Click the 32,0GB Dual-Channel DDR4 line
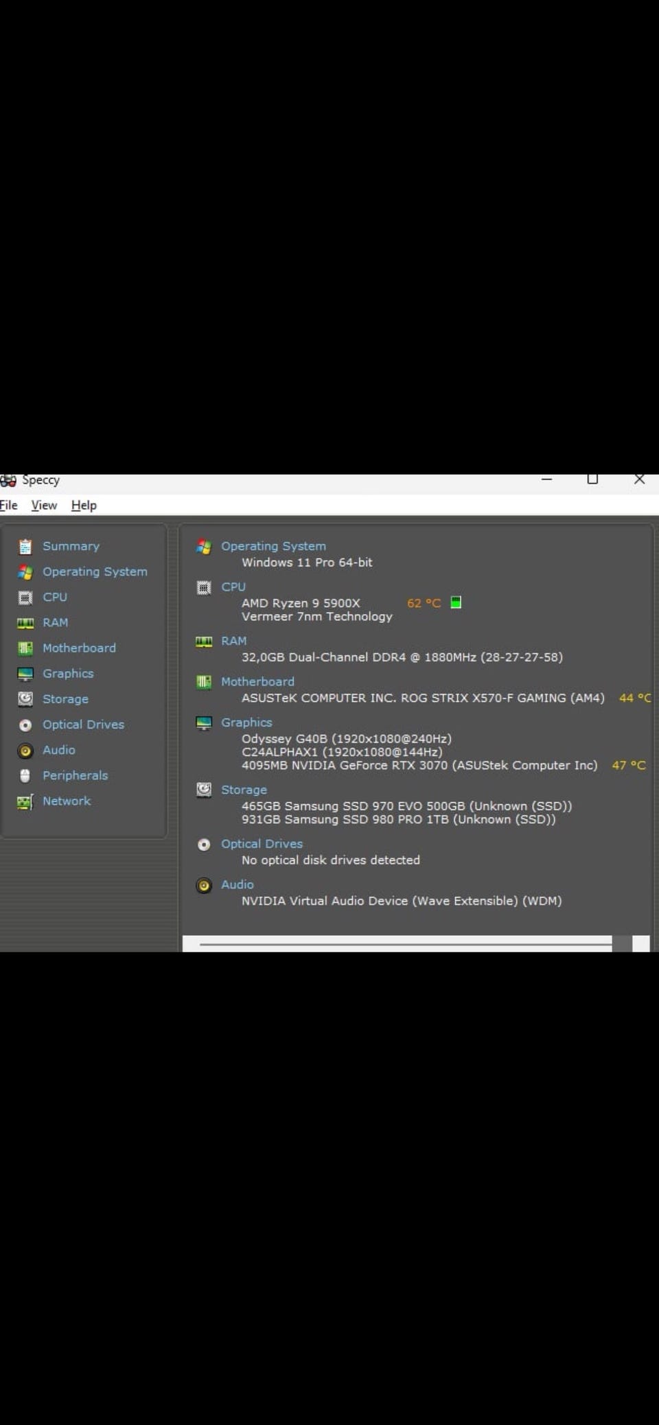Image resolution: width=659 pixels, height=1425 pixels. pos(402,657)
